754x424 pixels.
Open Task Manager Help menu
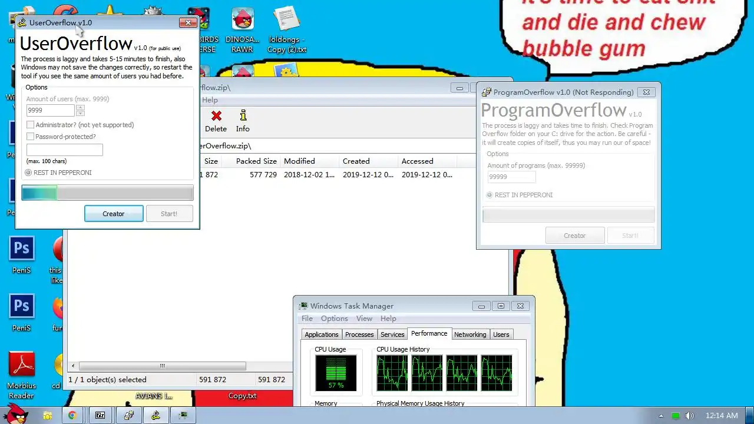click(388, 319)
